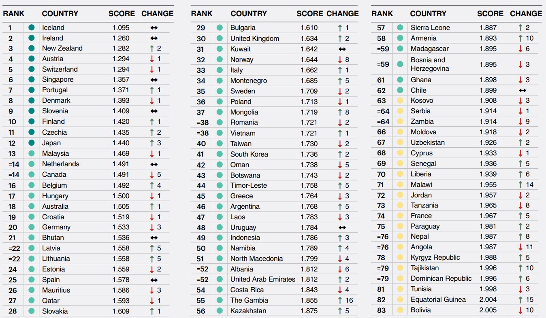Click the light green dot next to Bulgaria

220,28
